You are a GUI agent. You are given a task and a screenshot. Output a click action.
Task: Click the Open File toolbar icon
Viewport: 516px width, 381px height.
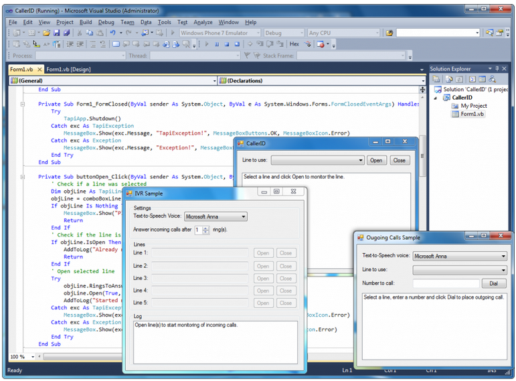coord(46,33)
